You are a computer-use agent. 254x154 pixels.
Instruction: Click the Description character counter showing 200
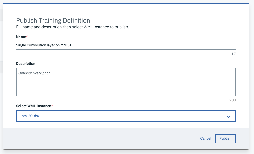click(232, 100)
